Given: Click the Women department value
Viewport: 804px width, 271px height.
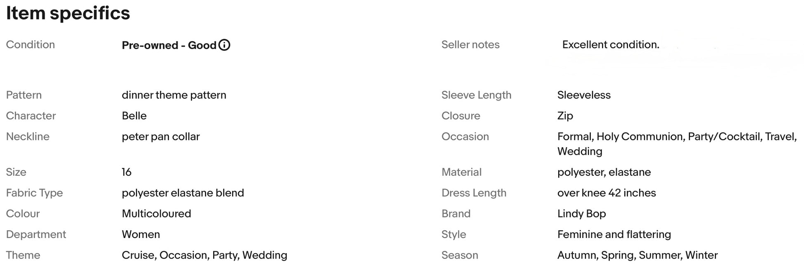Looking at the screenshot, I should 141,234.
